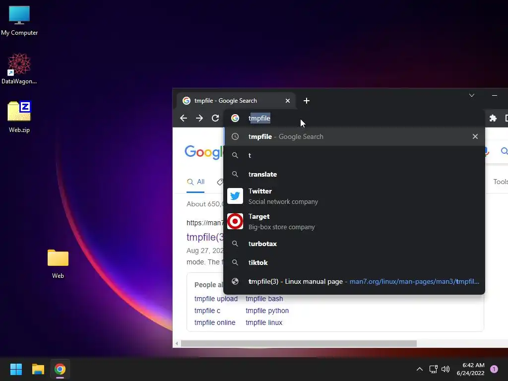Open the volume tray icon
Image resolution: width=508 pixels, height=381 pixels.
[445, 369]
